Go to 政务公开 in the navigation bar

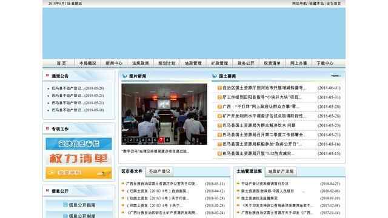pos(246,63)
